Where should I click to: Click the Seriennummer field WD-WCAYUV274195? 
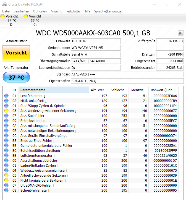click(96, 48)
